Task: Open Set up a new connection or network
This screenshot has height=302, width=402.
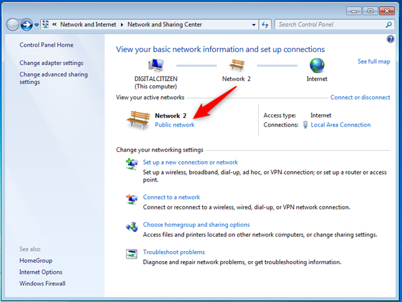Action: coord(190,162)
